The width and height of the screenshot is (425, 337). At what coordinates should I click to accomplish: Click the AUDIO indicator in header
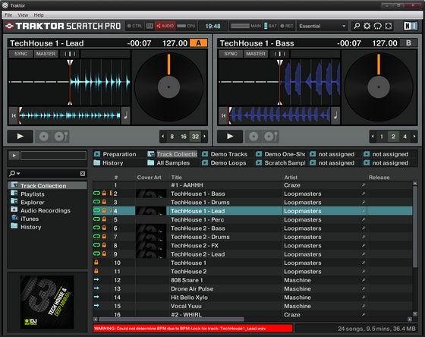tap(165, 26)
